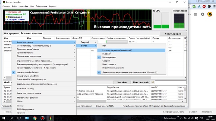
Task: Choose Текущий in priority class submenu
Action: pyautogui.click(x=87, y=42)
